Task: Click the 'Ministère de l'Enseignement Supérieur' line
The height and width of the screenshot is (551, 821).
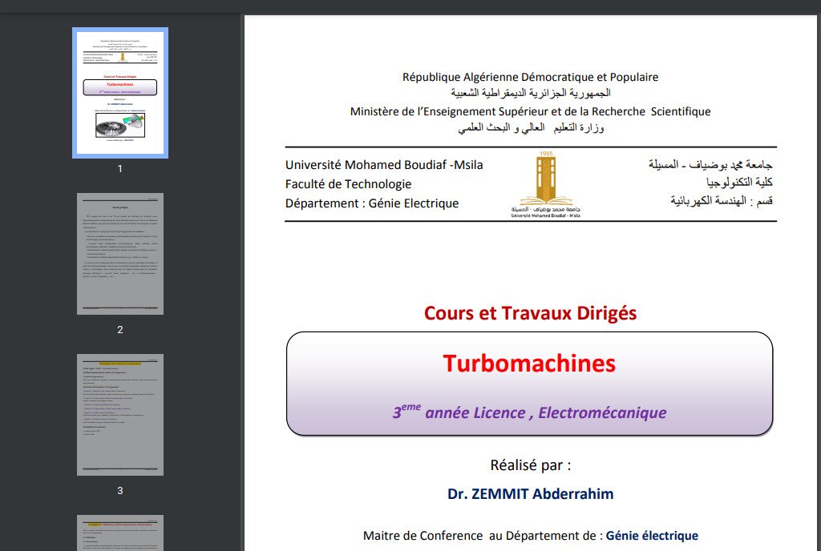Action: [531, 111]
